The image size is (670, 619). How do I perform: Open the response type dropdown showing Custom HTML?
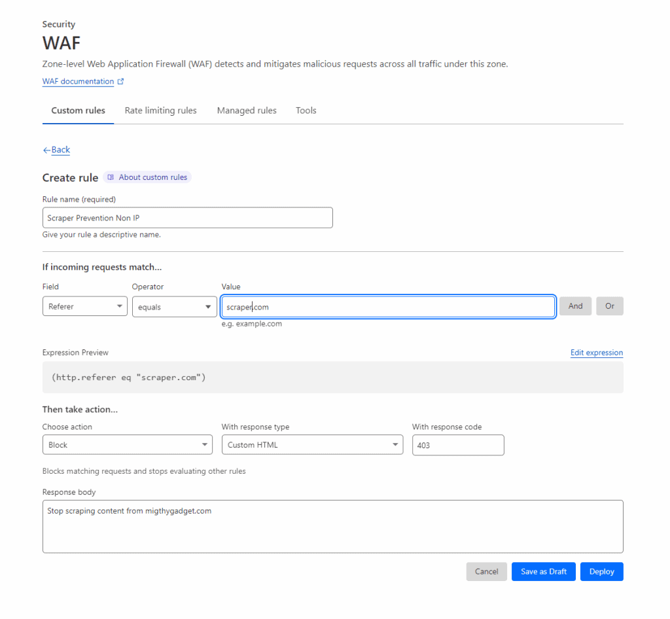click(312, 445)
